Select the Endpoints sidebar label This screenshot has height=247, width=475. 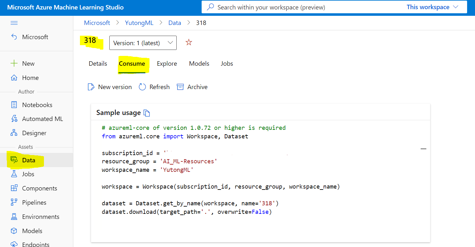click(36, 244)
